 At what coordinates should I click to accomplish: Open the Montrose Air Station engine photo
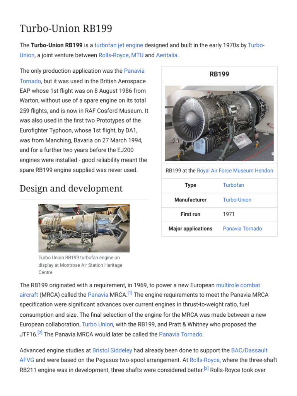[84, 228]
